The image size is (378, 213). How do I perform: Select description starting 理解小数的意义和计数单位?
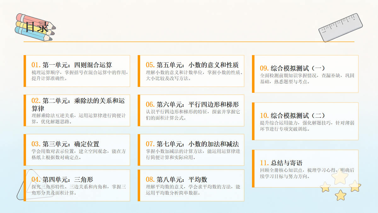click(x=194, y=75)
